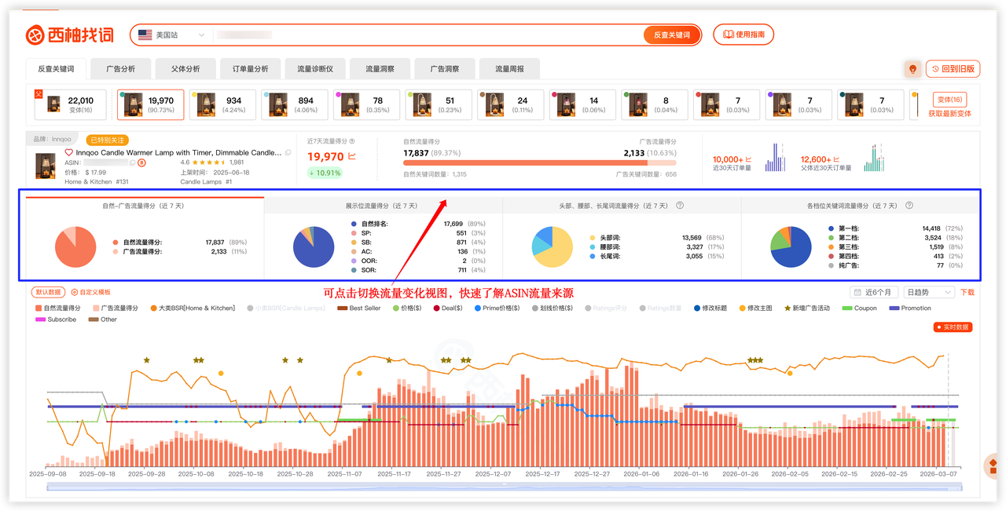Open trend chart icon next to 19,970 score
1006x511 pixels.
pyautogui.click(x=352, y=157)
